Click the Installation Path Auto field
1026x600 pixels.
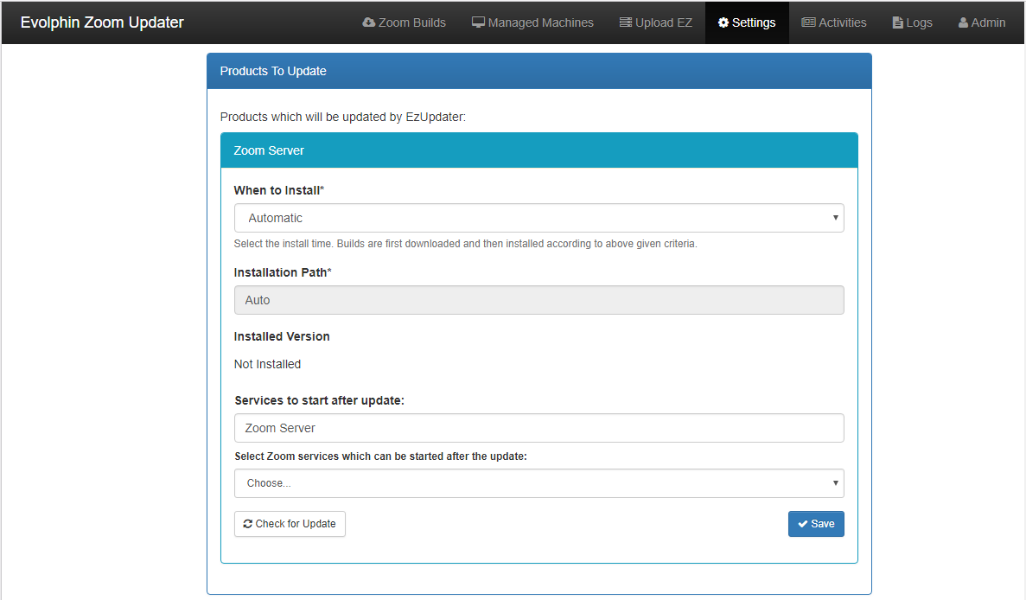pos(539,300)
